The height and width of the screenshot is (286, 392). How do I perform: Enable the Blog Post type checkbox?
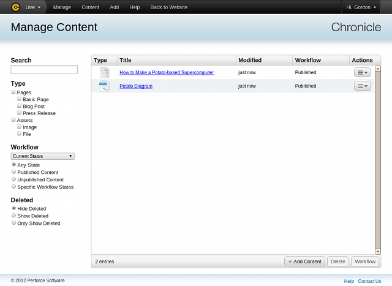tap(20, 106)
